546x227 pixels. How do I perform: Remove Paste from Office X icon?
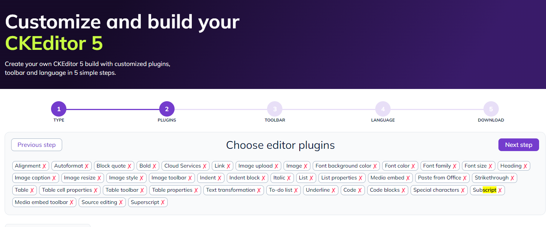[465, 178]
